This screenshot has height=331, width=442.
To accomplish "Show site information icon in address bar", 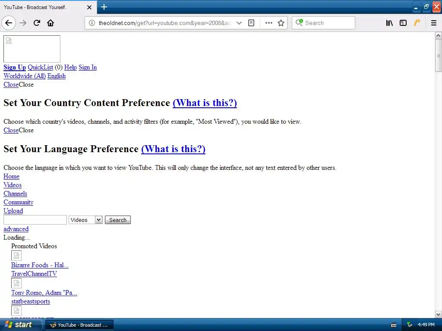I will click(92, 23).
